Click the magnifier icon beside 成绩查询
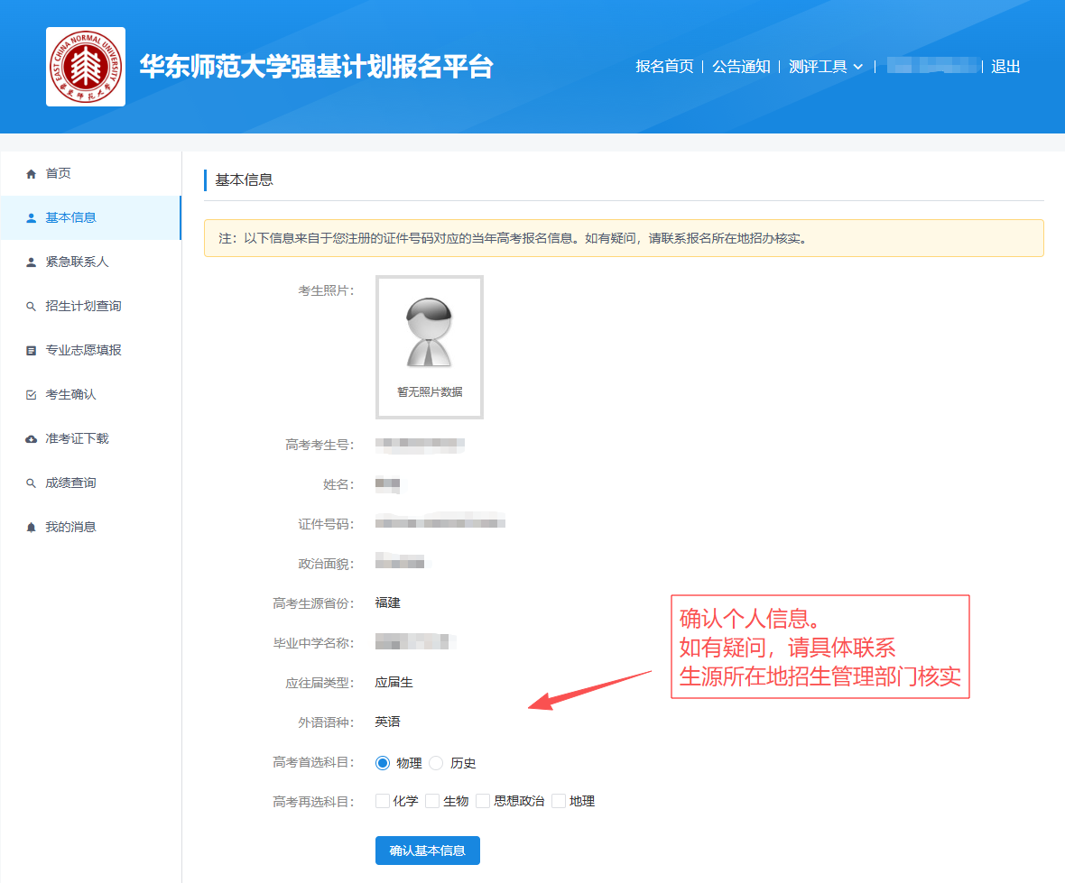 32,483
